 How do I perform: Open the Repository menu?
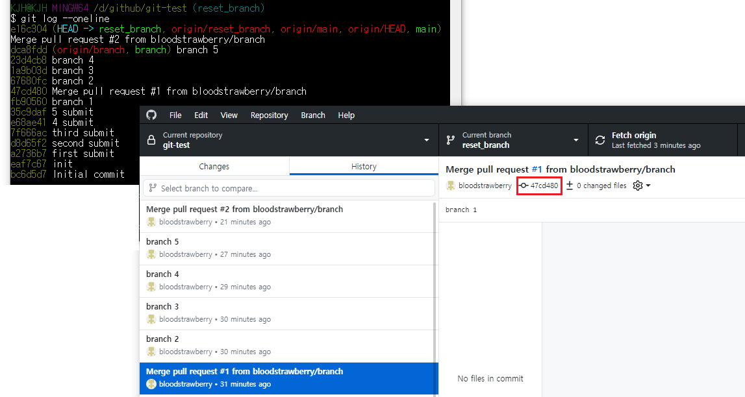[269, 115]
